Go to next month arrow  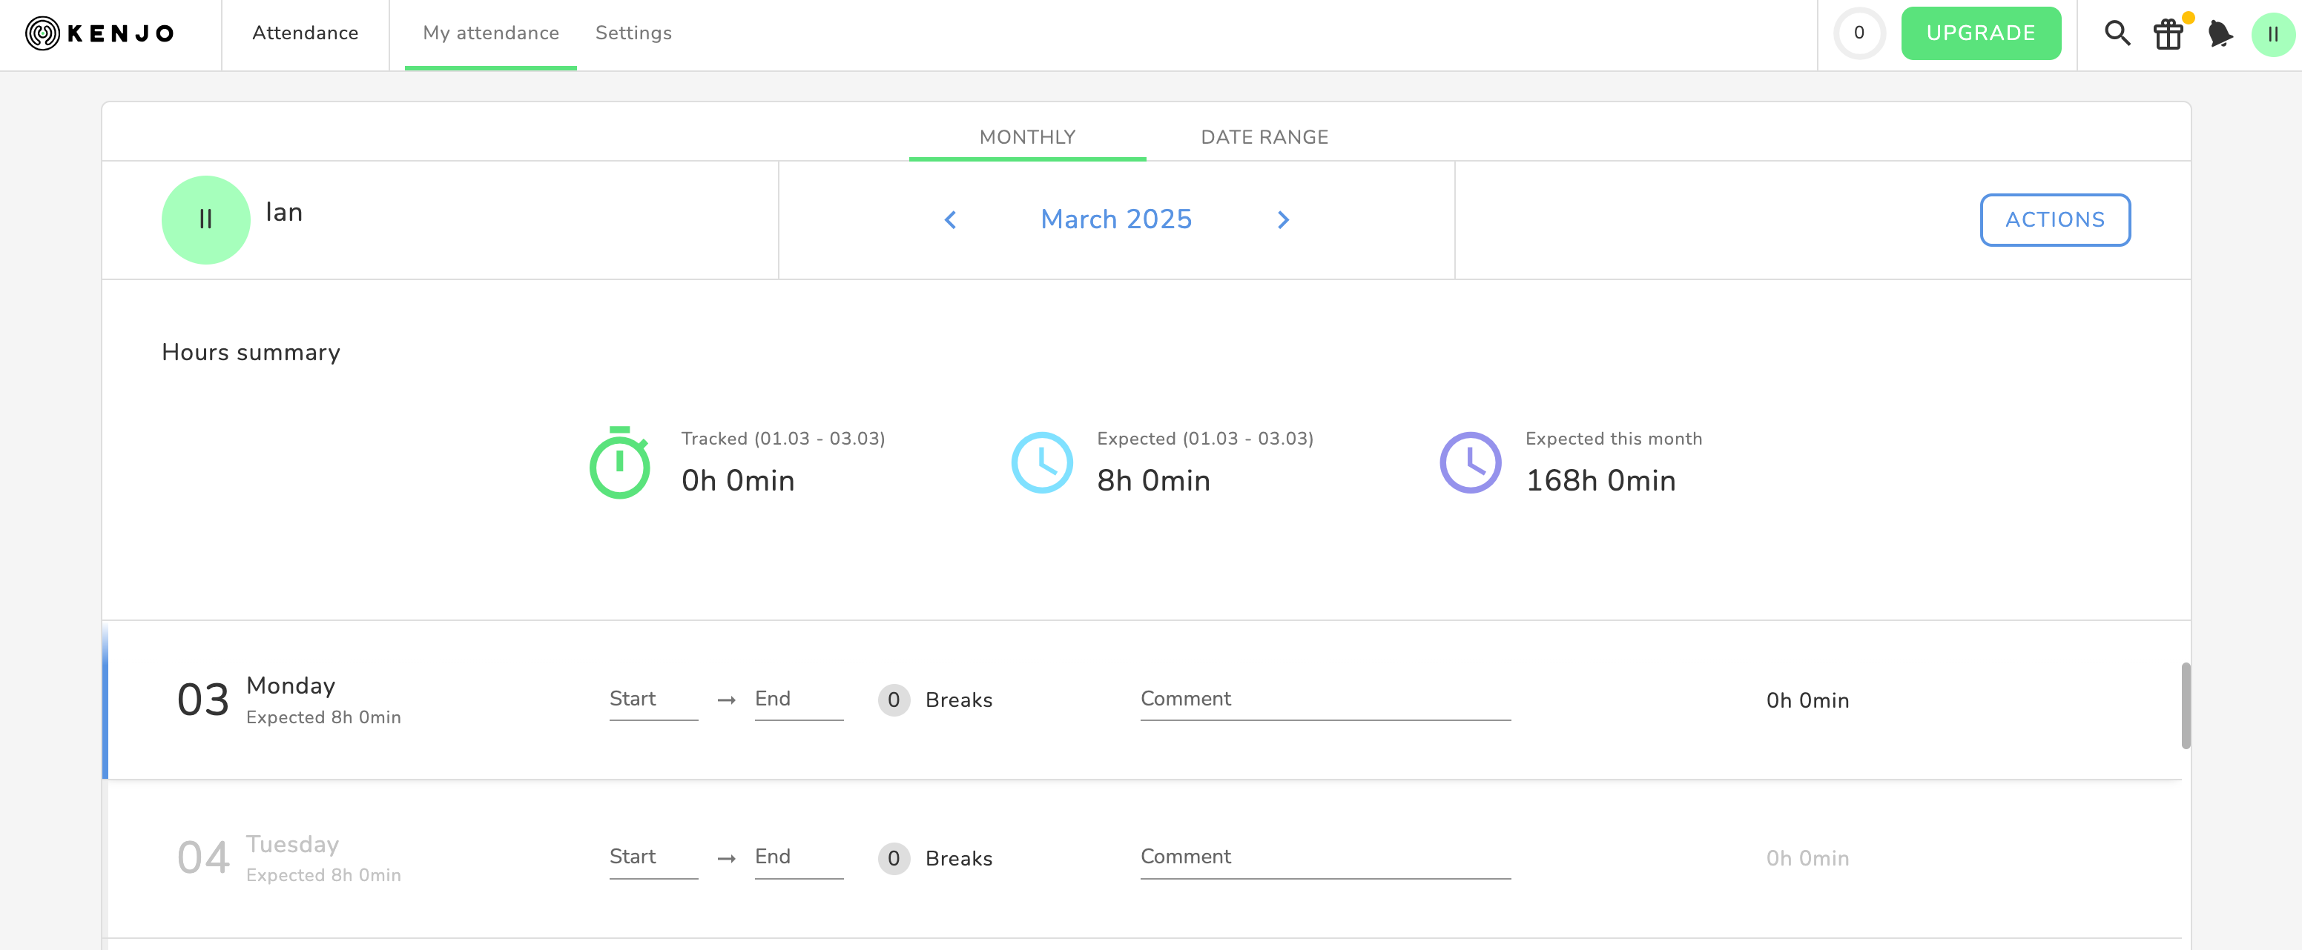pos(1283,219)
